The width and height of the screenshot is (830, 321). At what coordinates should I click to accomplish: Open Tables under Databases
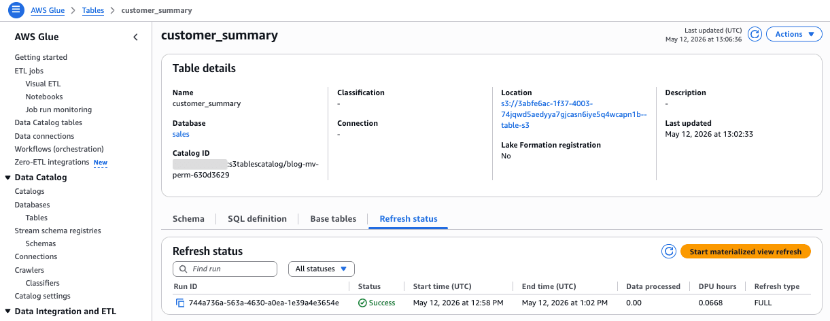37,218
